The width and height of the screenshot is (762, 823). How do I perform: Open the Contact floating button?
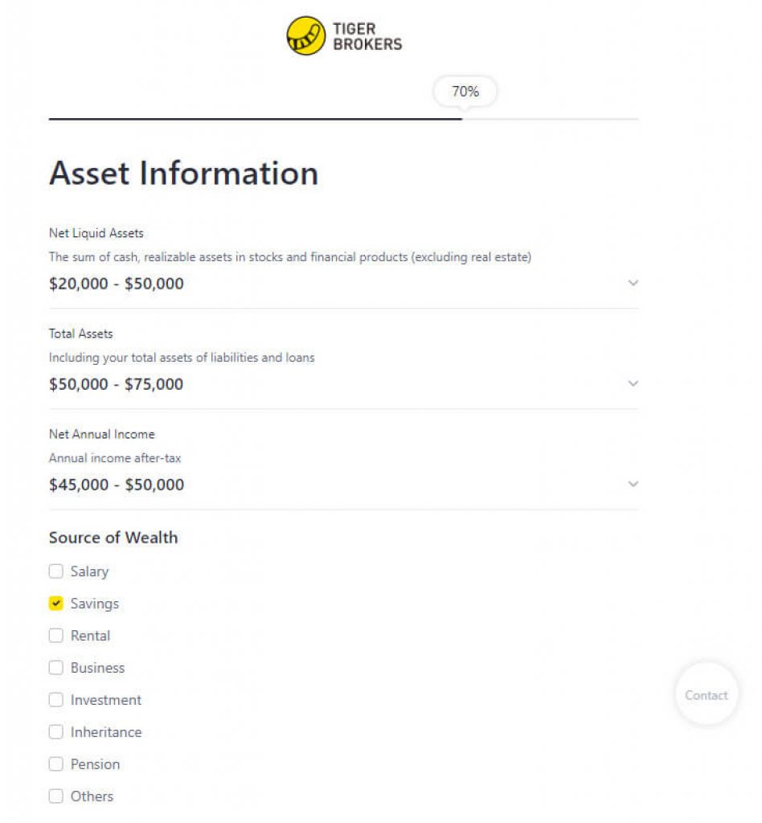point(706,695)
